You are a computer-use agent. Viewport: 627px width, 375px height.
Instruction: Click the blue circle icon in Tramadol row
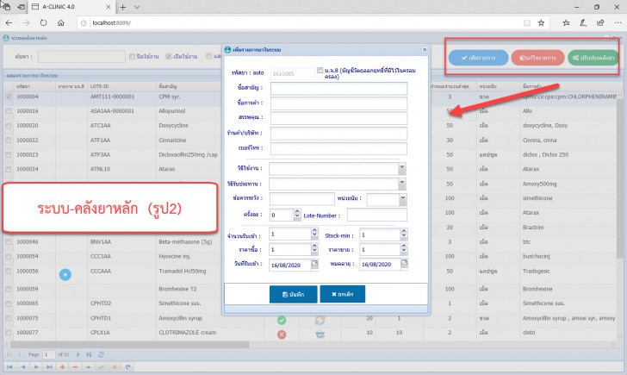click(65, 274)
